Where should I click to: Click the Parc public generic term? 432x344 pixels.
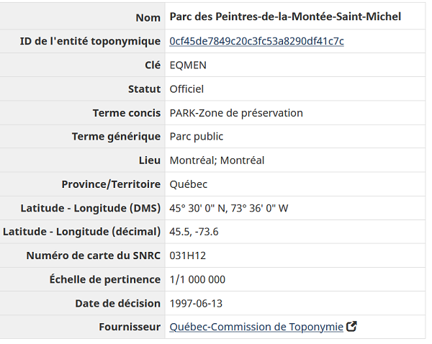coord(196,137)
